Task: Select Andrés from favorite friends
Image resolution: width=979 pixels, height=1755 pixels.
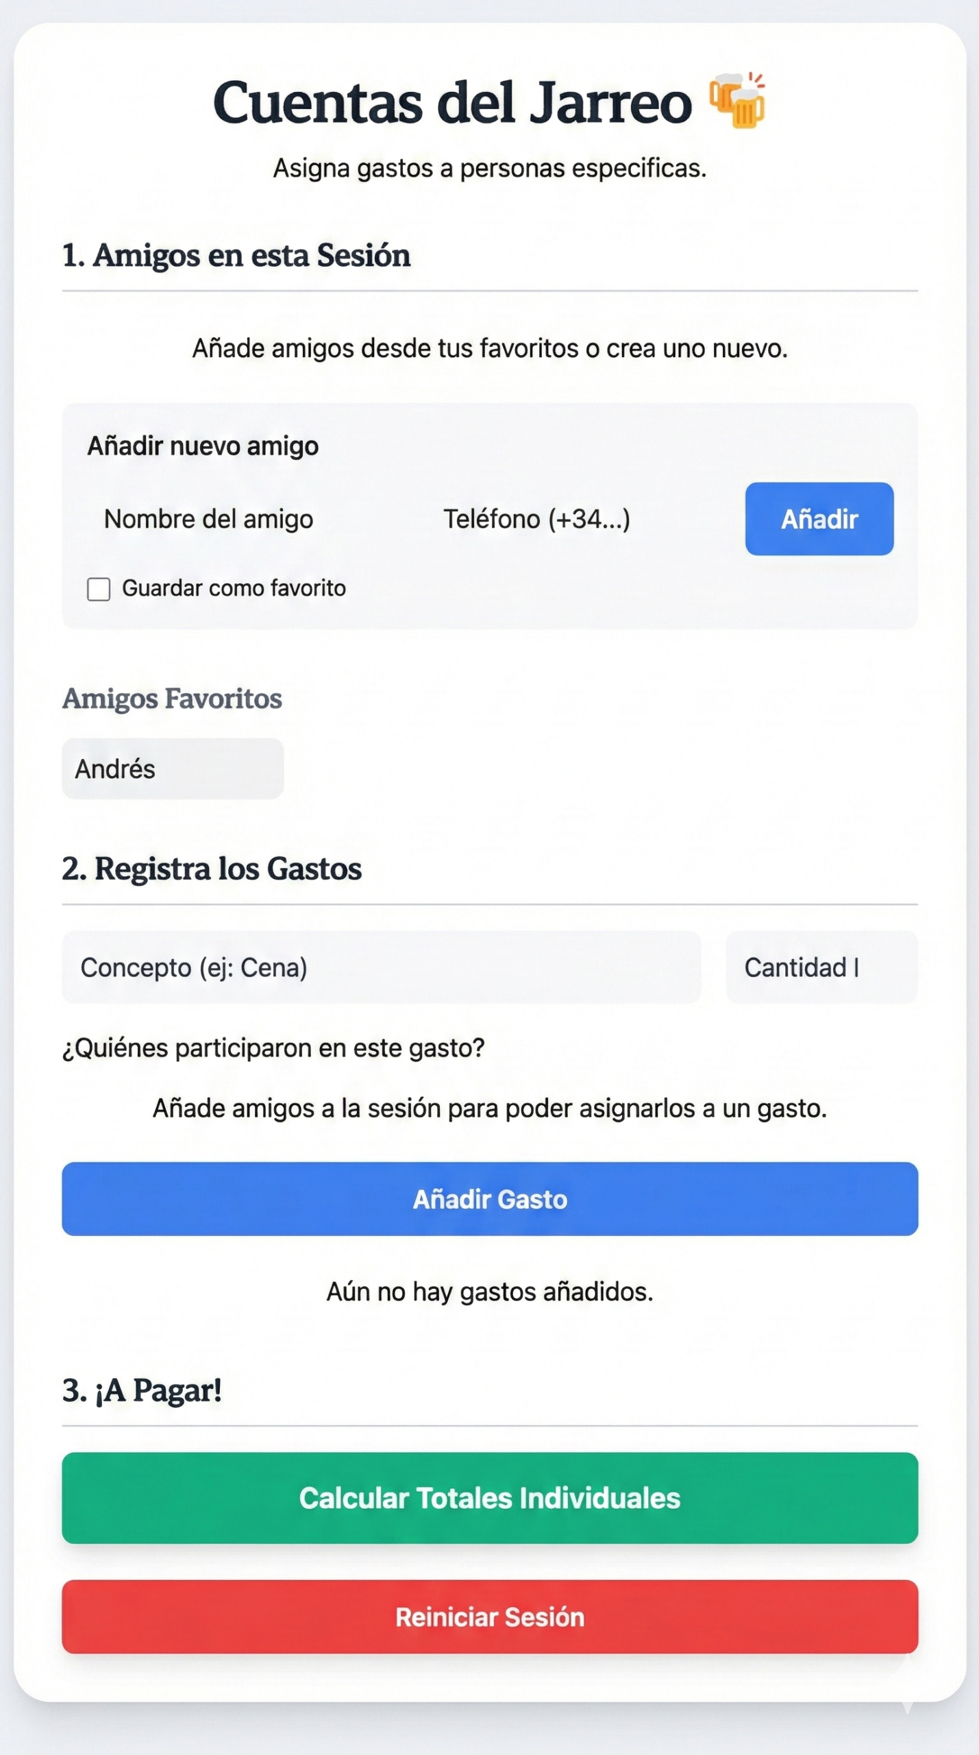Action: coord(173,768)
